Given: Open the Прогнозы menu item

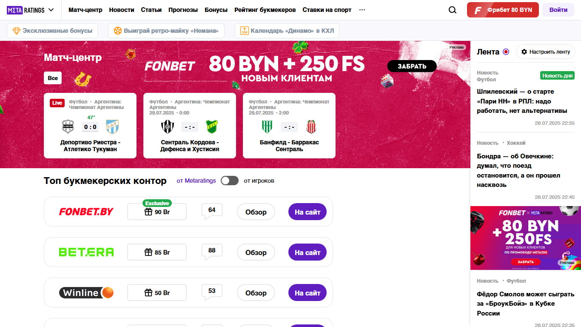Looking at the screenshot, I should click(x=183, y=10).
